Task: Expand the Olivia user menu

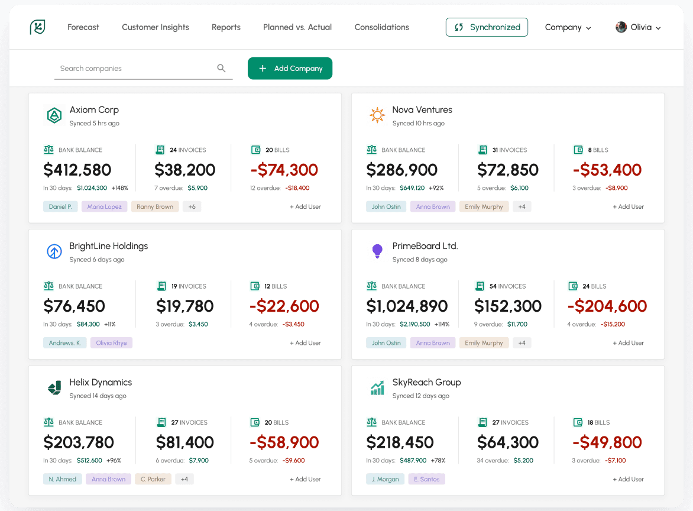Action: click(x=645, y=27)
